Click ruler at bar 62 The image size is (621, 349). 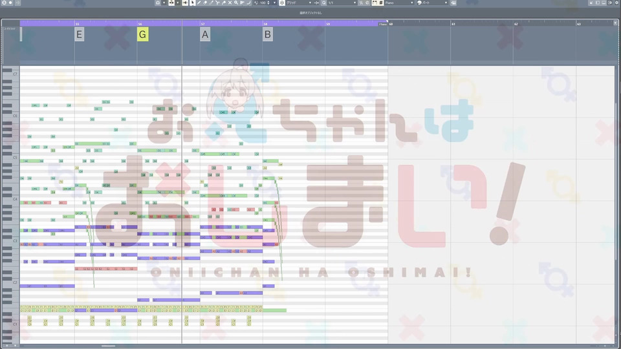pos(516,24)
